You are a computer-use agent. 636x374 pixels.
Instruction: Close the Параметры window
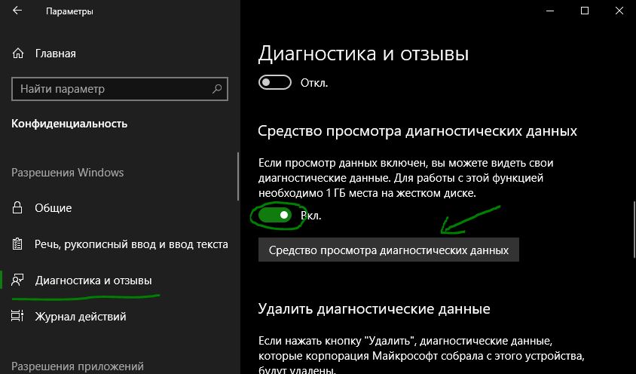[619, 11]
